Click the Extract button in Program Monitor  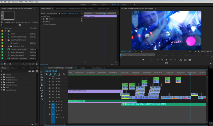[x=185, y=60]
